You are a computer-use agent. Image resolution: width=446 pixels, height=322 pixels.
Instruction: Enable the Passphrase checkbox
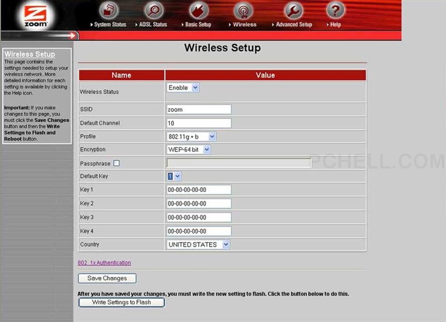117,163
